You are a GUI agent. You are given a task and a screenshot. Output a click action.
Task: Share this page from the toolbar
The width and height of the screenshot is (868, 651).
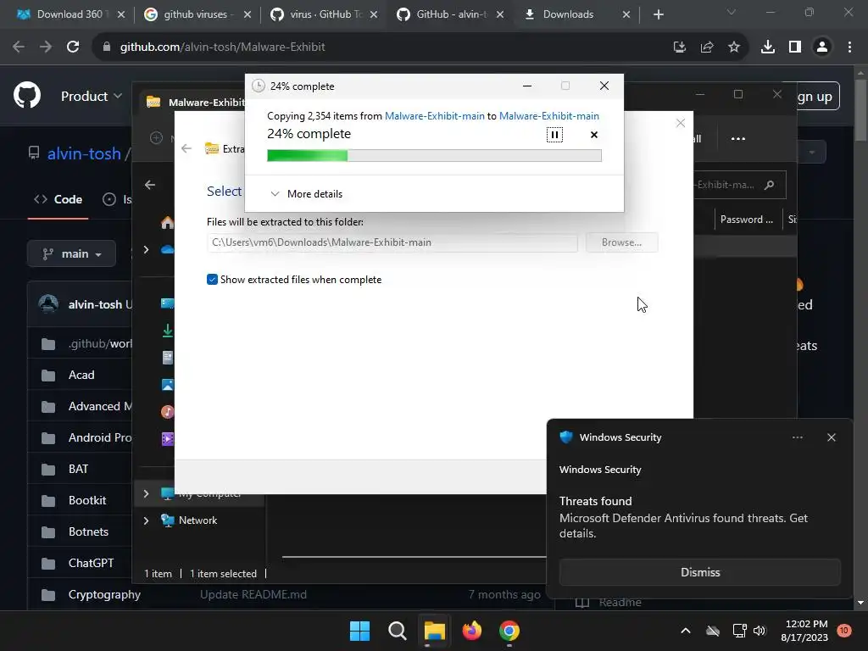tap(707, 47)
